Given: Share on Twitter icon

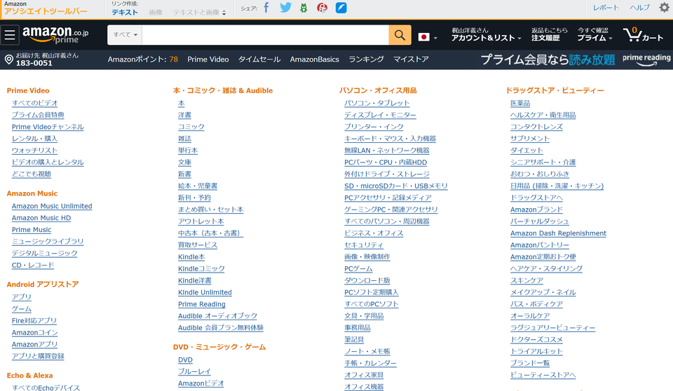Looking at the screenshot, I should pos(285,8).
